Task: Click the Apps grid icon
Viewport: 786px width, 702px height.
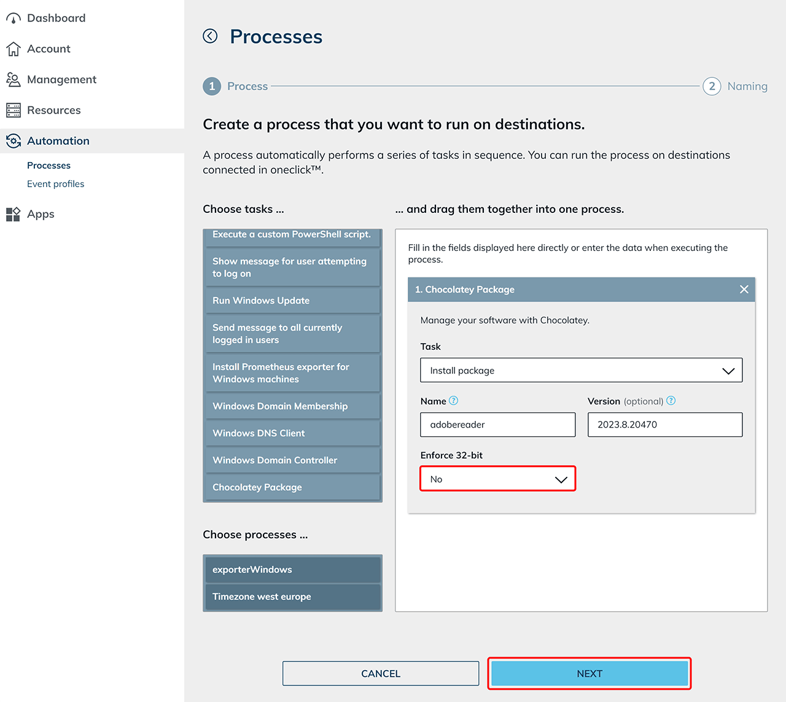Action: 14,214
